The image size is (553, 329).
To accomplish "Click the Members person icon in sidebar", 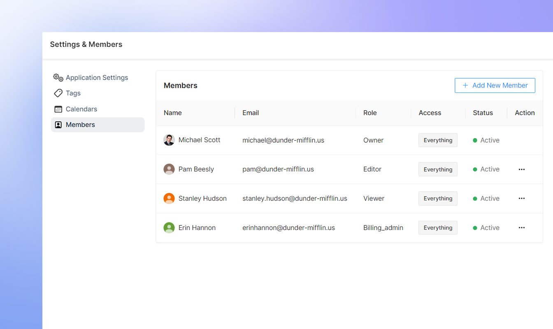I will coord(58,125).
